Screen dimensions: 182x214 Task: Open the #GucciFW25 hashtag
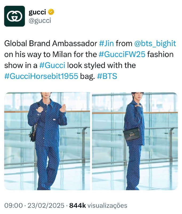pyautogui.click(x=122, y=54)
